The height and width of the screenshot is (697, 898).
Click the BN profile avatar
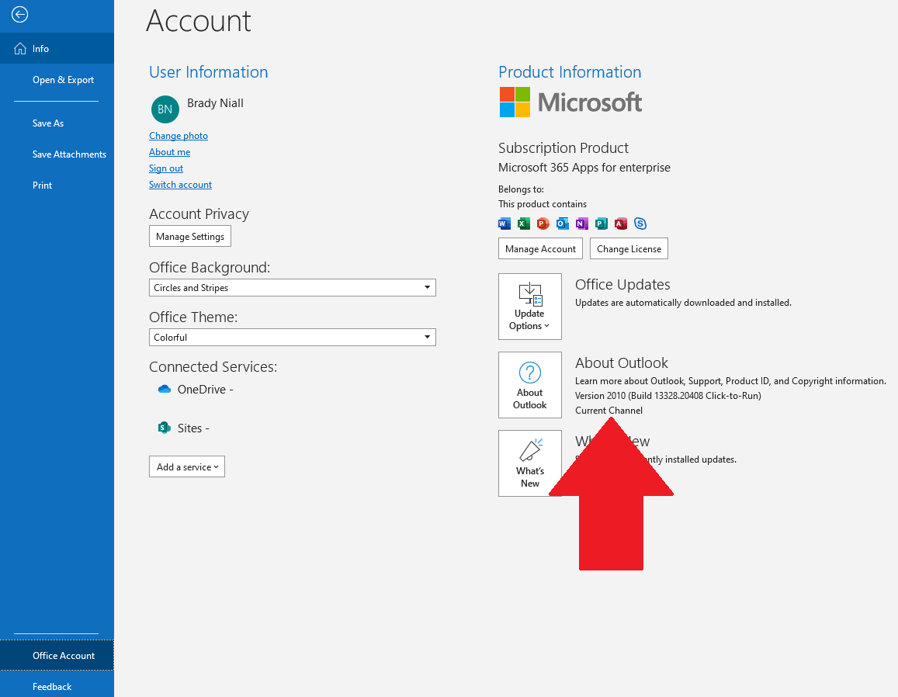165,109
